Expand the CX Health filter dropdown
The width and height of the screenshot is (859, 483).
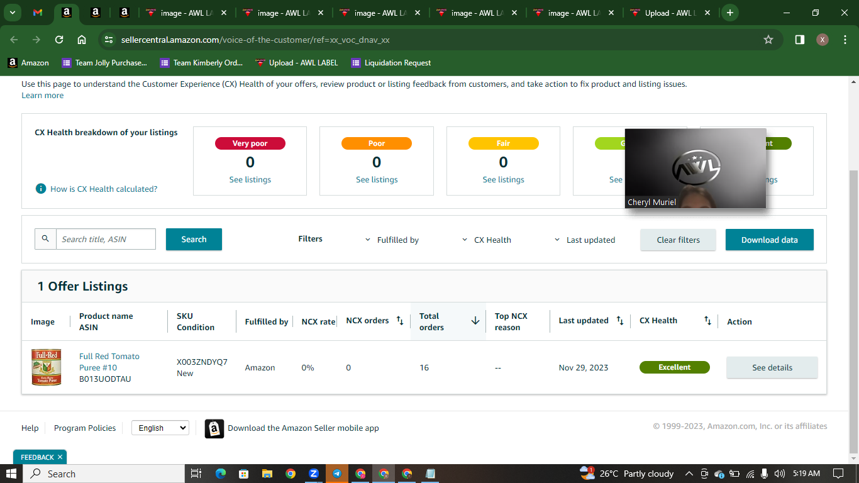487,240
